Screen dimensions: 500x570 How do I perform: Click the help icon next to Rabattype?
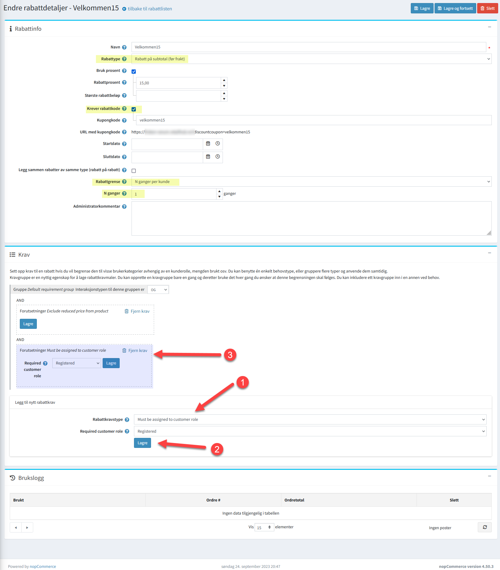[124, 59]
